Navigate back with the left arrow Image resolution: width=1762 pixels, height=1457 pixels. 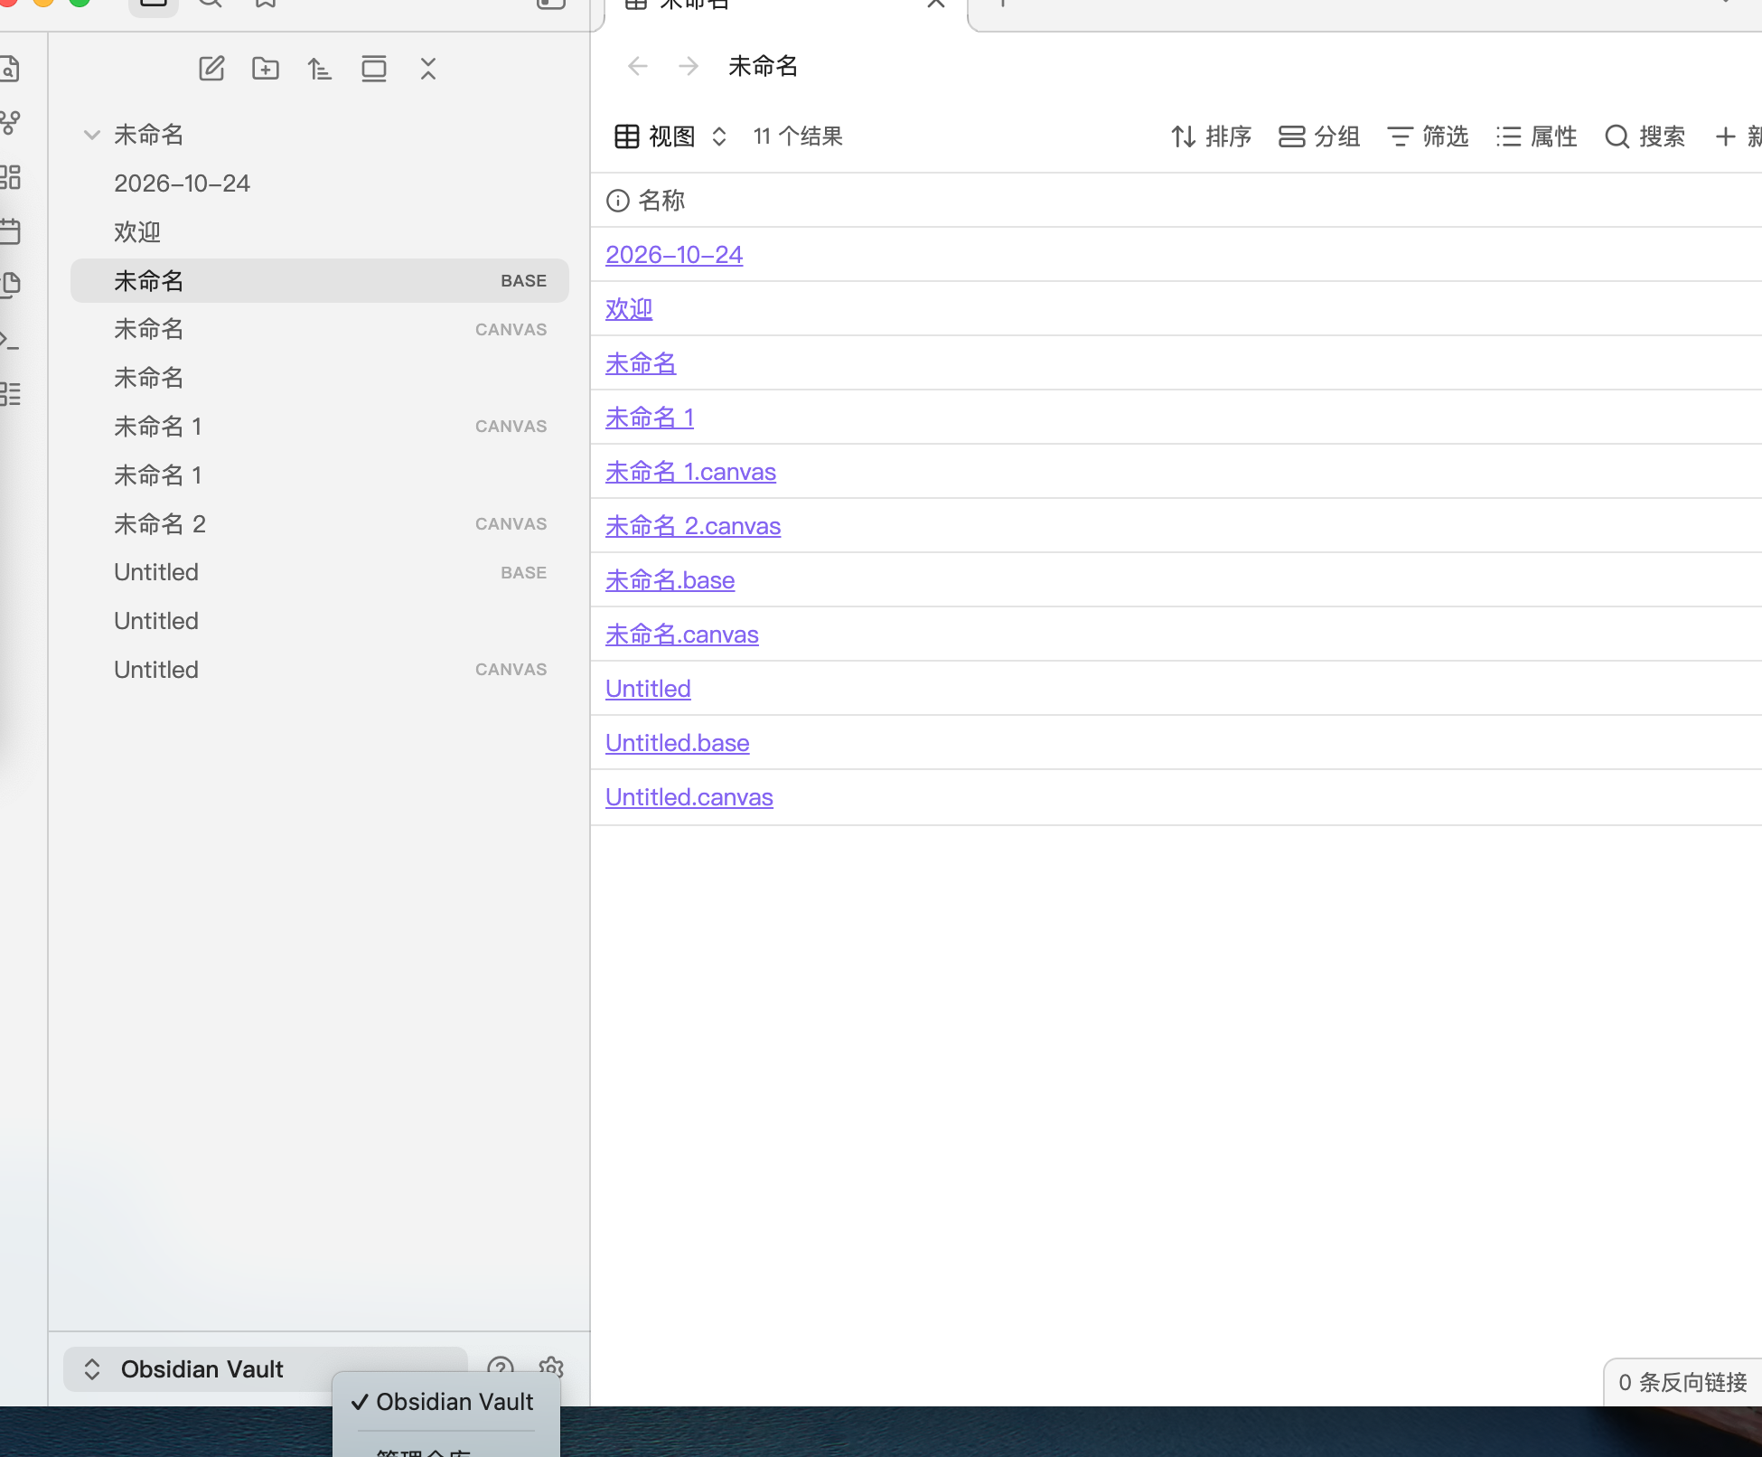coord(638,66)
